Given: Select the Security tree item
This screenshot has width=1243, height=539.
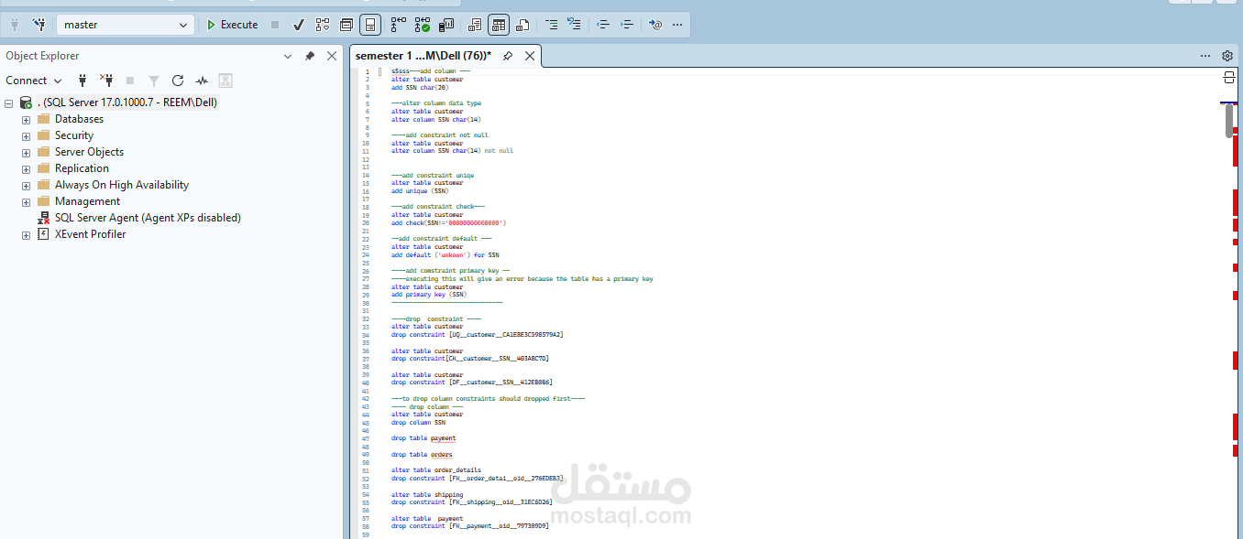Looking at the screenshot, I should pos(73,135).
